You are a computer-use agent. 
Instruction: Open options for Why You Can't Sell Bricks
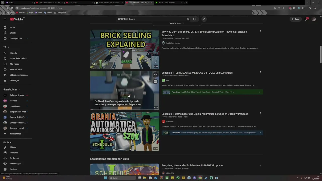coord(260,31)
